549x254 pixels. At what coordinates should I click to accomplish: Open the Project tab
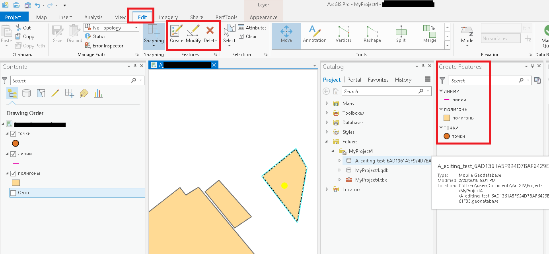pos(13,17)
